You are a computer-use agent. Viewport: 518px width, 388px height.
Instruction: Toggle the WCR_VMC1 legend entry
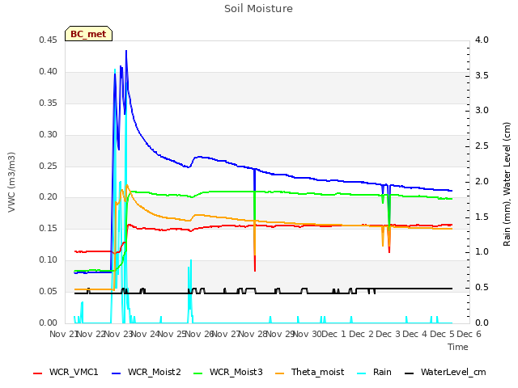tap(66, 372)
